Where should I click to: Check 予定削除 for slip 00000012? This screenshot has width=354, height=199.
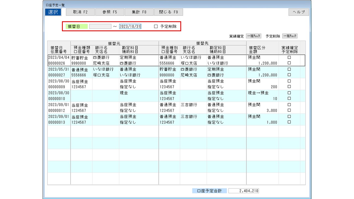pyautogui.click(x=289, y=110)
